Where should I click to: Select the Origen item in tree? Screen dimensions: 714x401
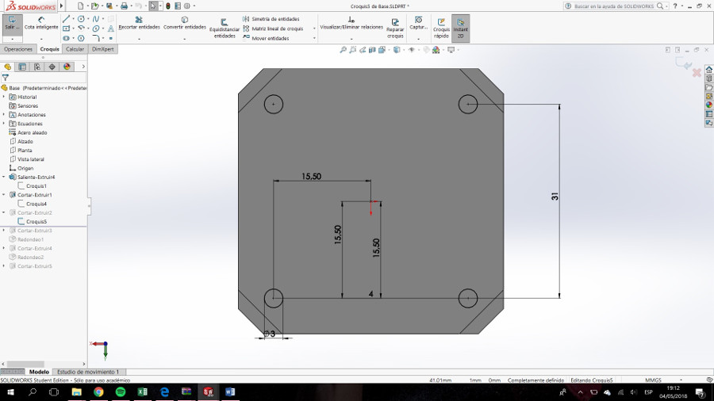(25, 168)
